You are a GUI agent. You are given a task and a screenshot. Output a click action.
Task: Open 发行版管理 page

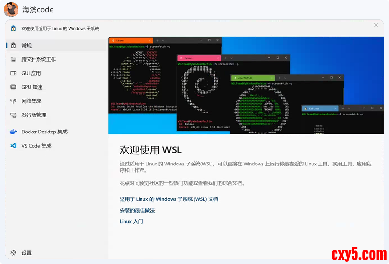pos(57,115)
